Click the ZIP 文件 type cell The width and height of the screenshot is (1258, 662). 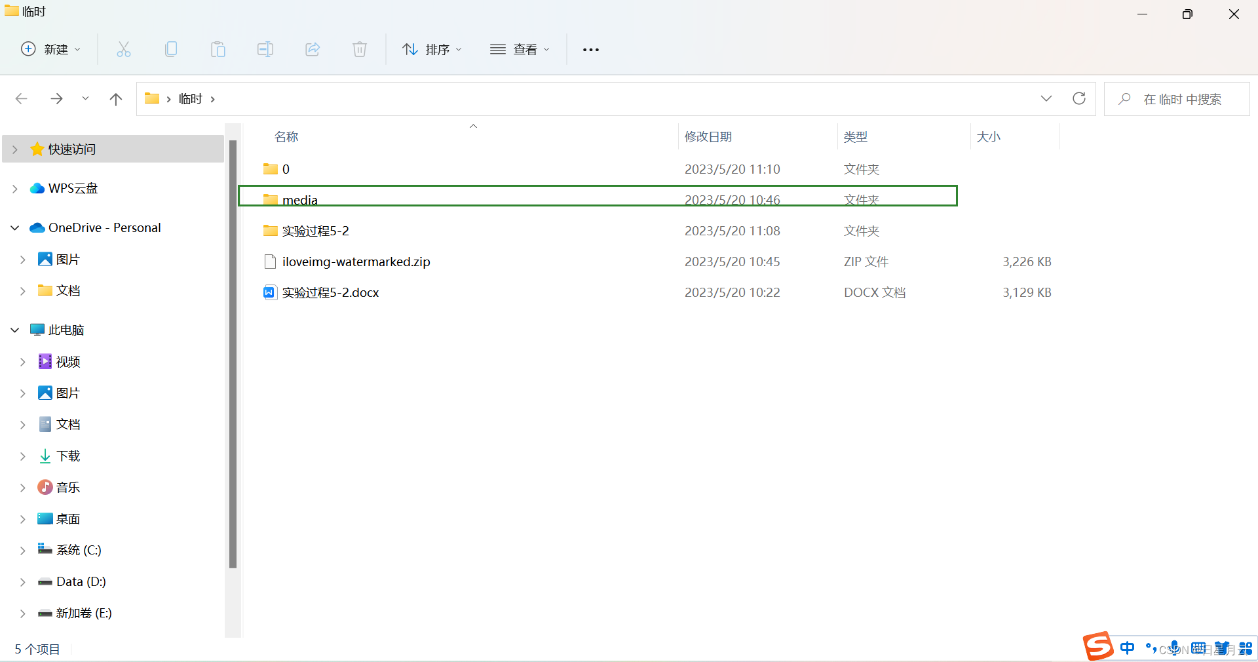(866, 262)
